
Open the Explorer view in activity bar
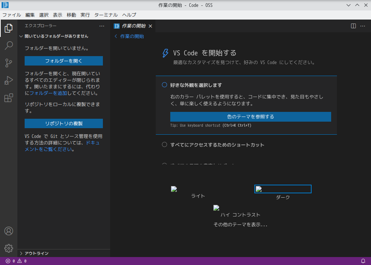tap(9, 28)
